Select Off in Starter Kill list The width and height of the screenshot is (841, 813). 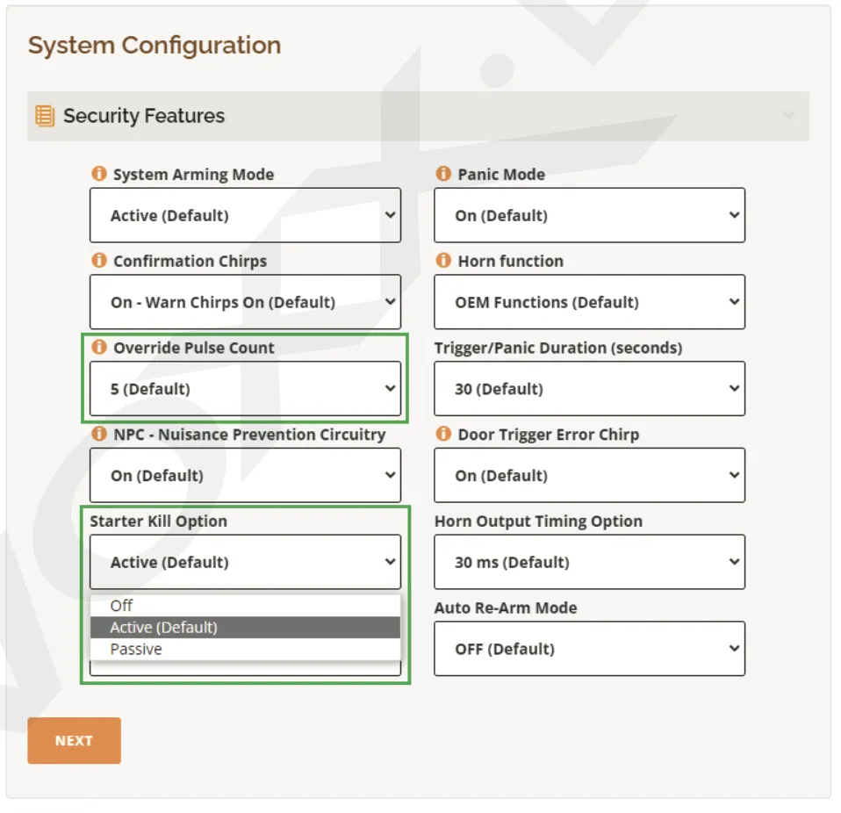pos(122,606)
